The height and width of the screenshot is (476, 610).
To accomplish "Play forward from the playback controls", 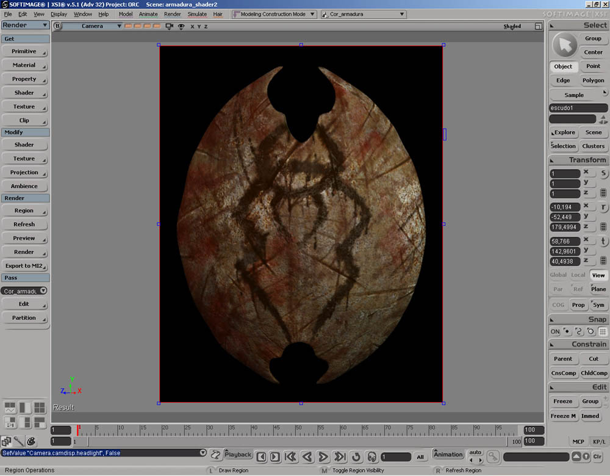I will click(323, 456).
